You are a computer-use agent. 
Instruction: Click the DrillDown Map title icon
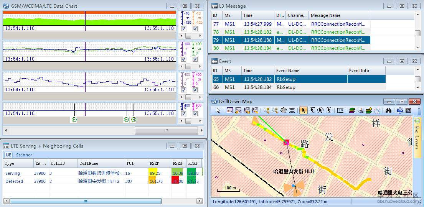tap(214, 101)
